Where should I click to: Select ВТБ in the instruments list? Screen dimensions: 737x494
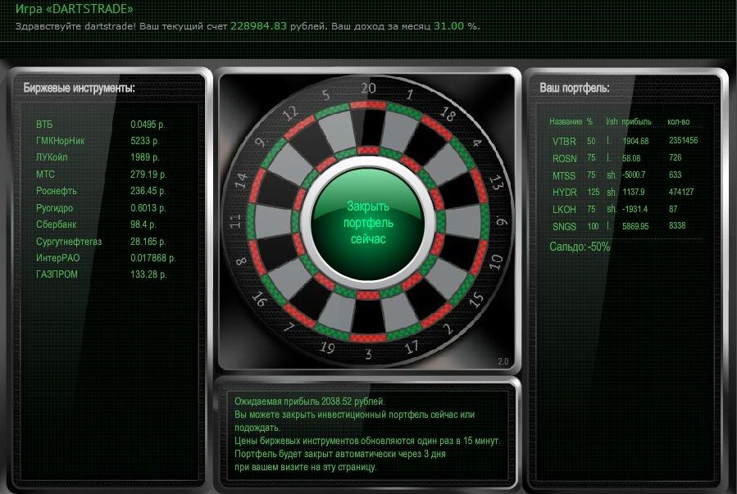(101, 125)
